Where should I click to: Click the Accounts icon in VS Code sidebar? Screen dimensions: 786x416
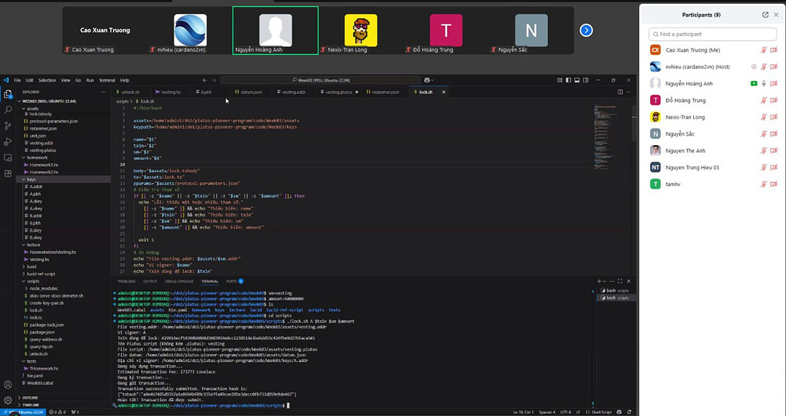click(8, 385)
